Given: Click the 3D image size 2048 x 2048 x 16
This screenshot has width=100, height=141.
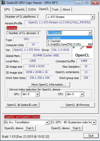Looking at the screenshot, I should (37, 72).
